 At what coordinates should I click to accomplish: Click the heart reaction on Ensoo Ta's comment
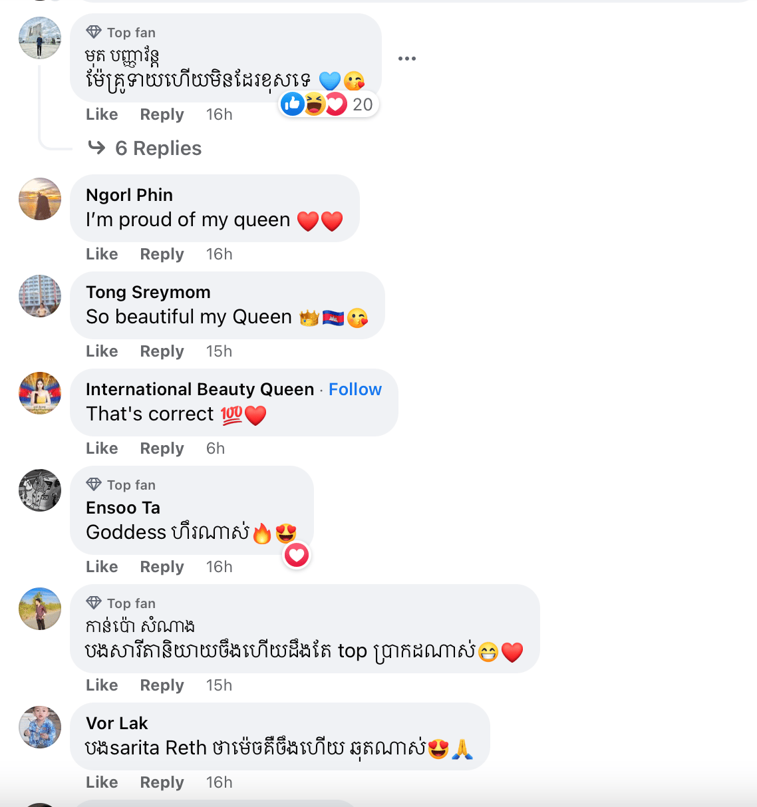(x=297, y=555)
